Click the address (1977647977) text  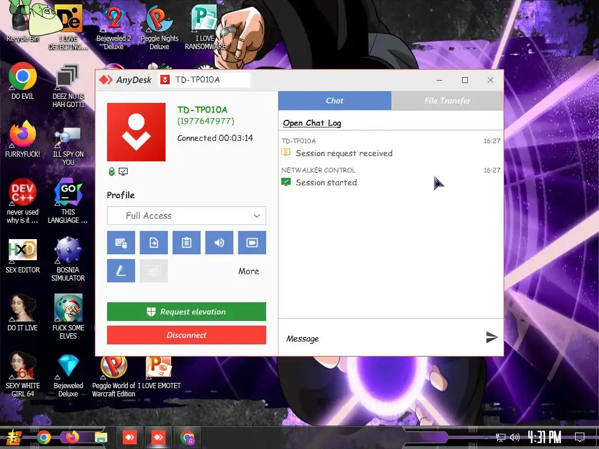tap(206, 121)
